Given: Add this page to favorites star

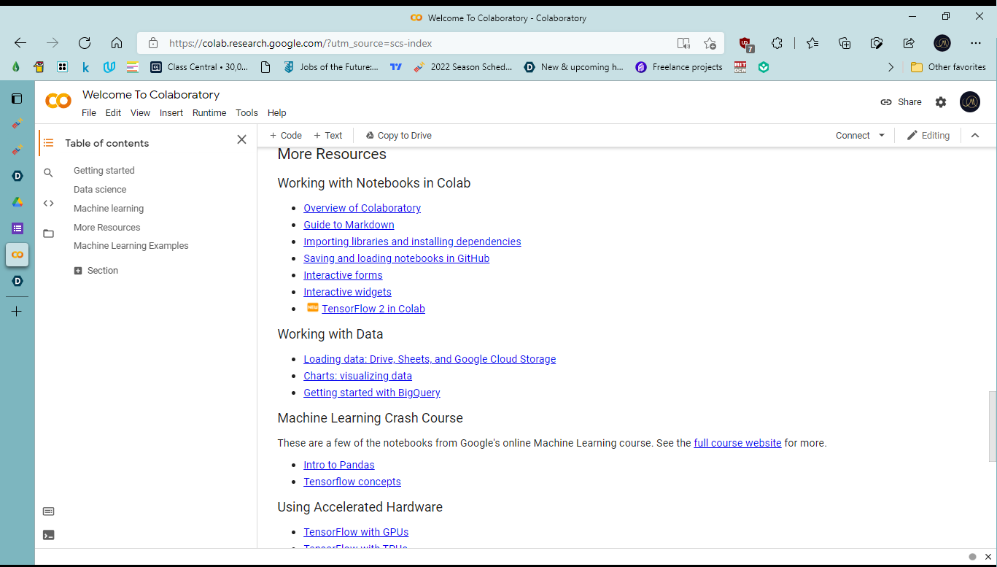Looking at the screenshot, I should [710, 43].
